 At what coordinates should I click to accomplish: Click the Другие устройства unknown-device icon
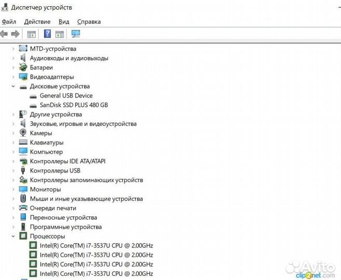point(23,114)
